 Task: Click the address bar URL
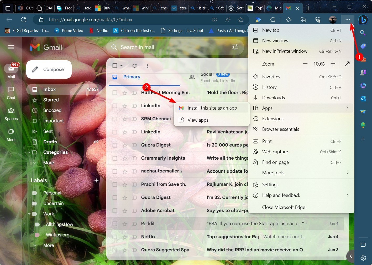point(91,20)
